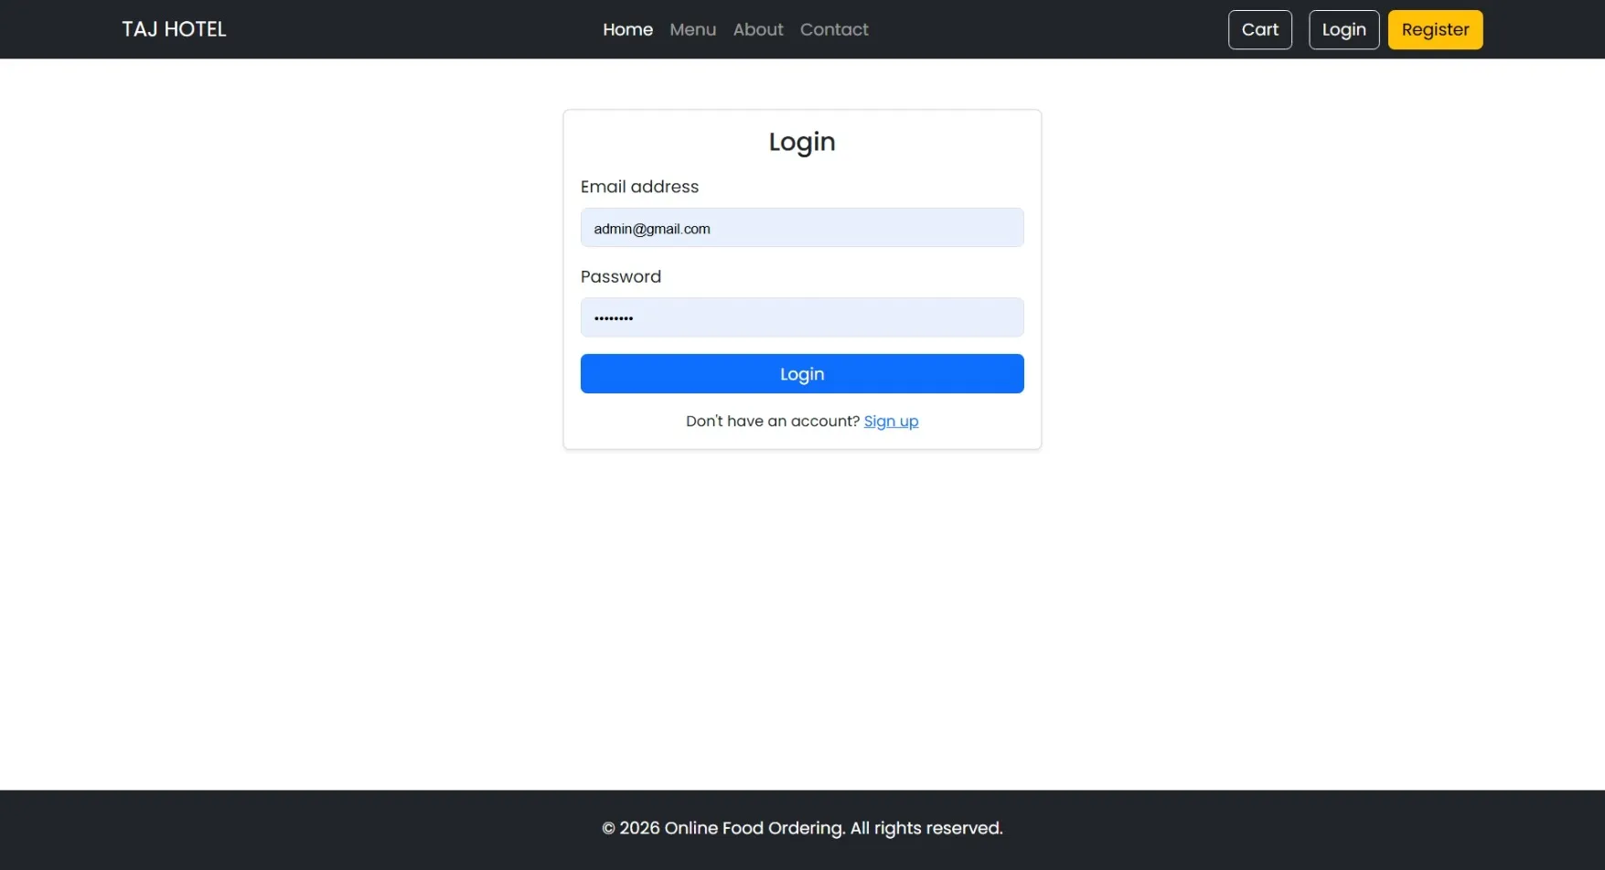Open the Contact page
The image size is (1605, 870).
click(833, 29)
